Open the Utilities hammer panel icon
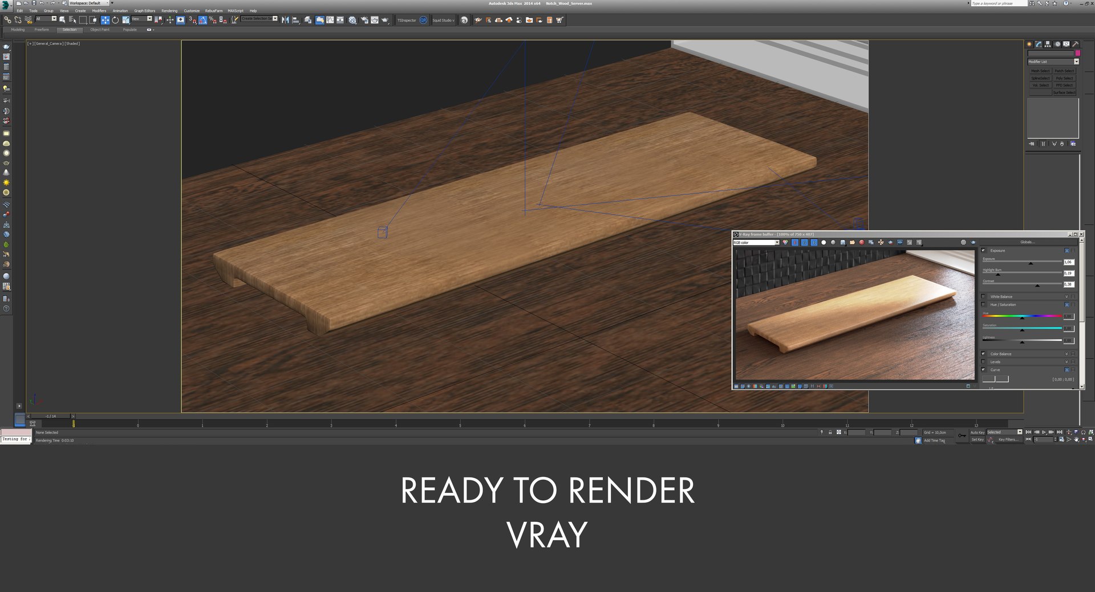This screenshot has width=1095, height=592. point(1075,44)
